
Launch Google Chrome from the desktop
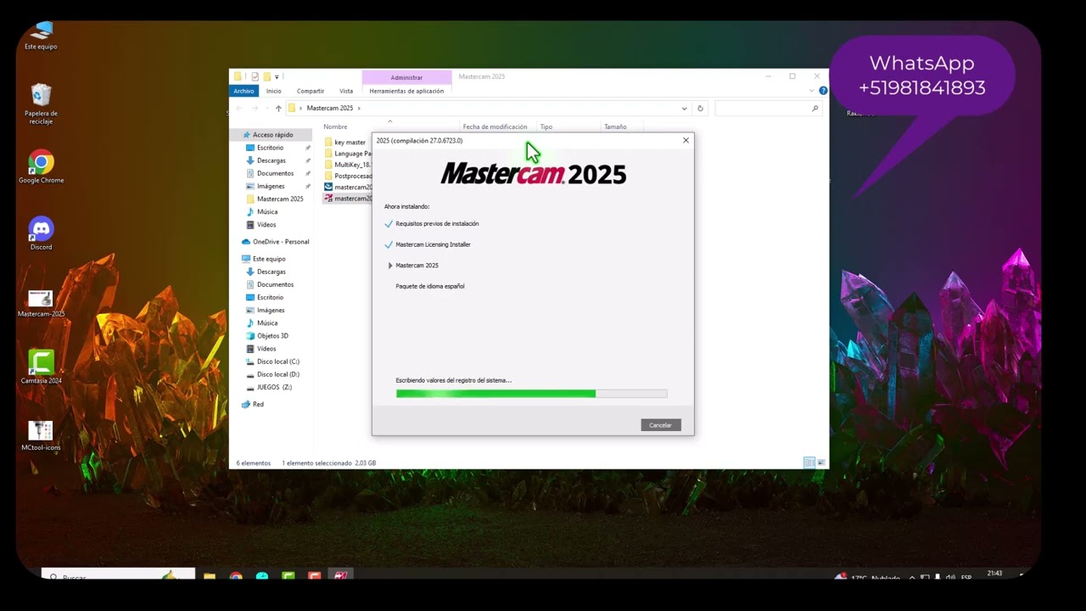[41, 167]
